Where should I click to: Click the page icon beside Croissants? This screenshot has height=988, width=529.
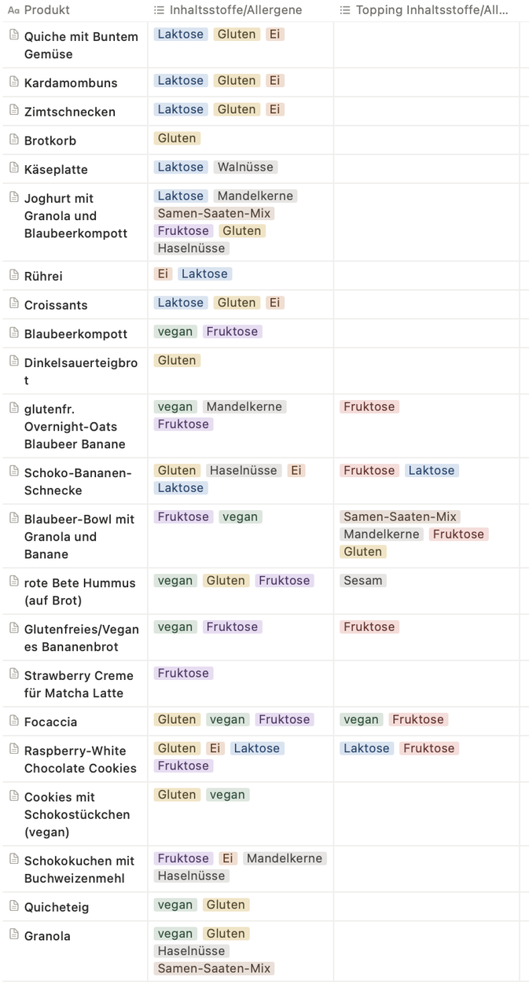click(13, 304)
